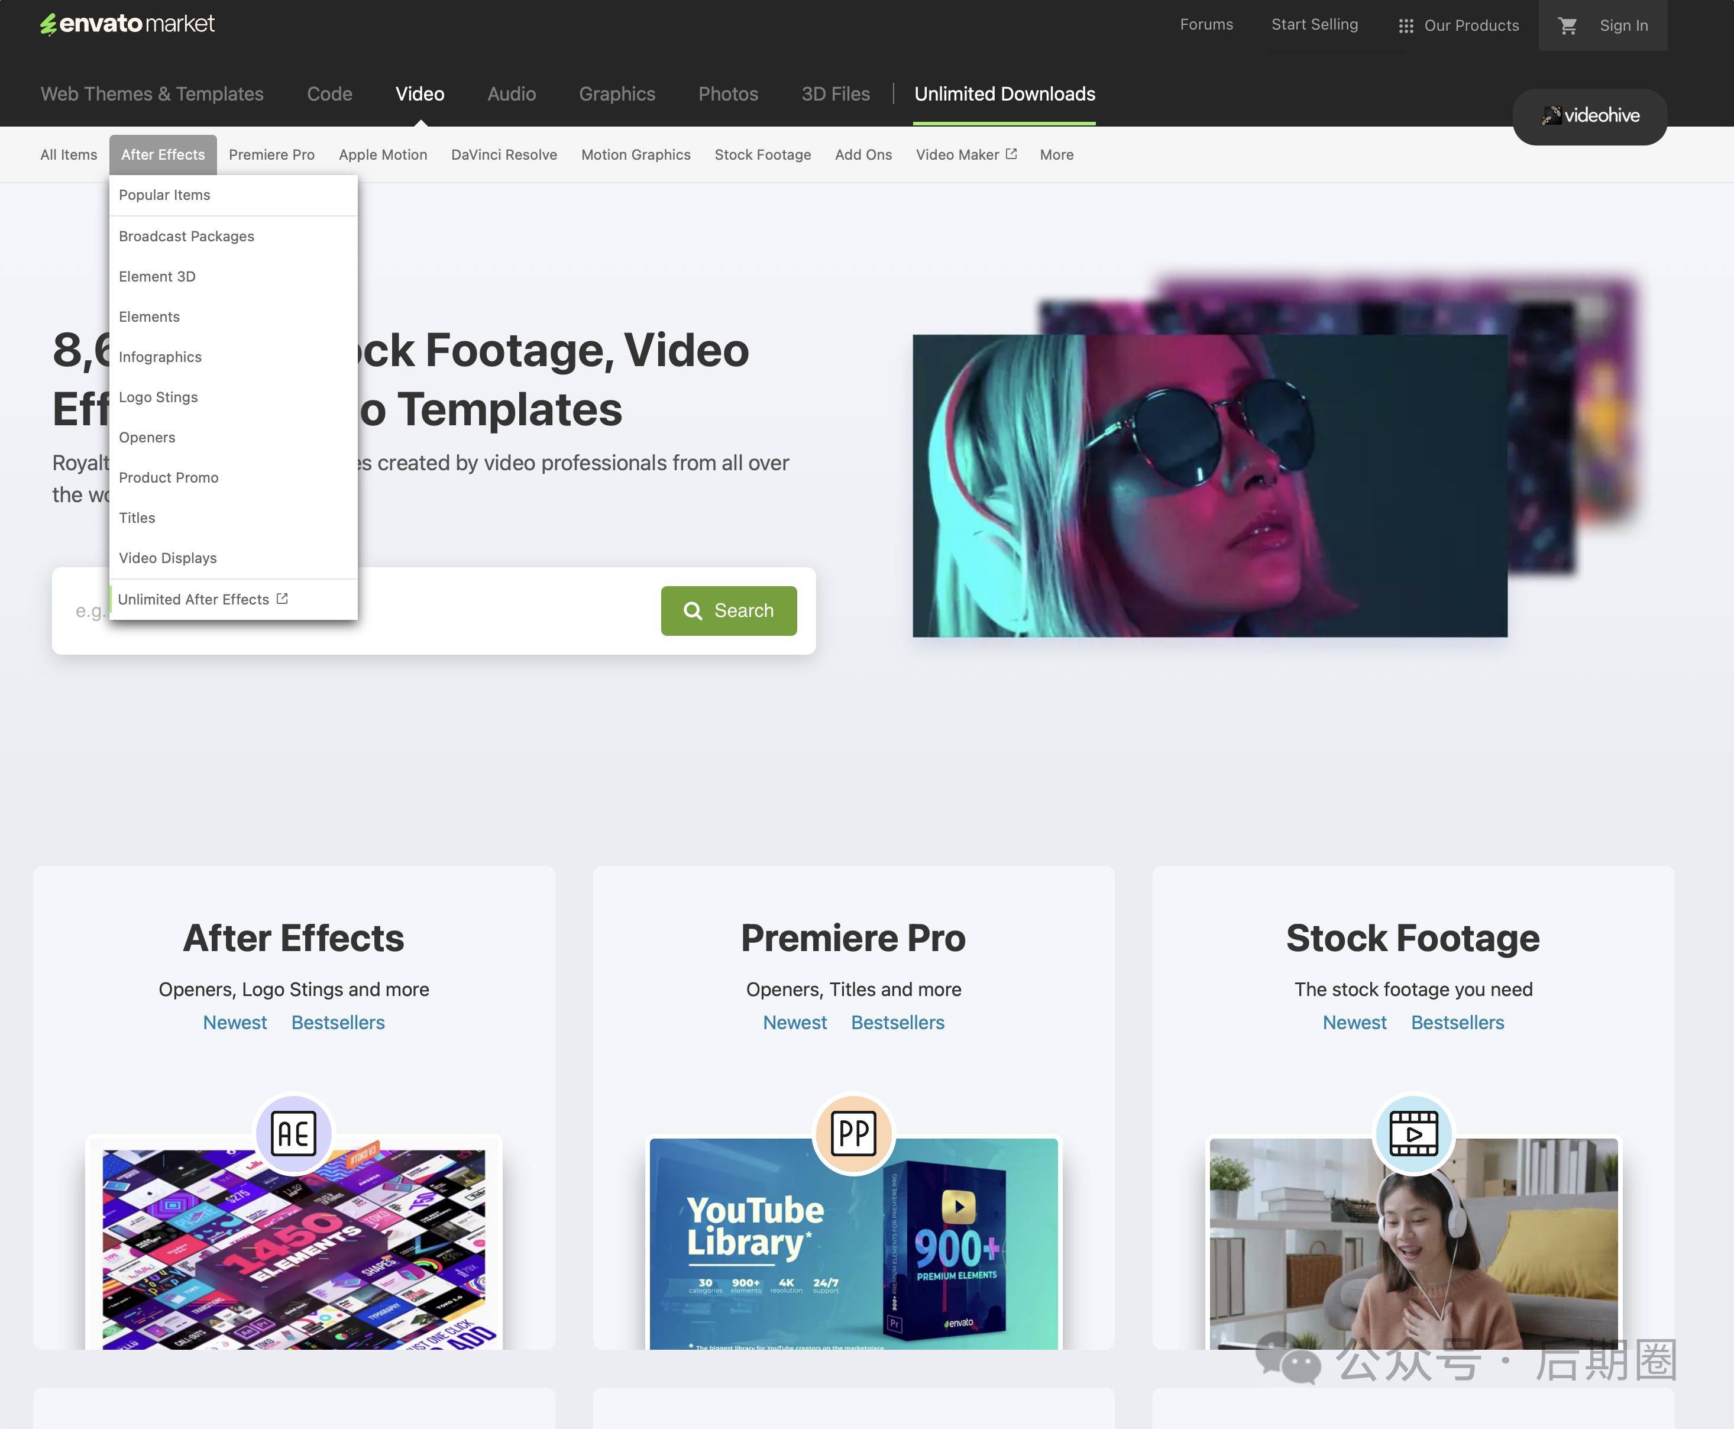This screenshot has height=1429, width=1734.
Task: Click the external-link icon beside Video Maker
Action: coord(1011,154)
